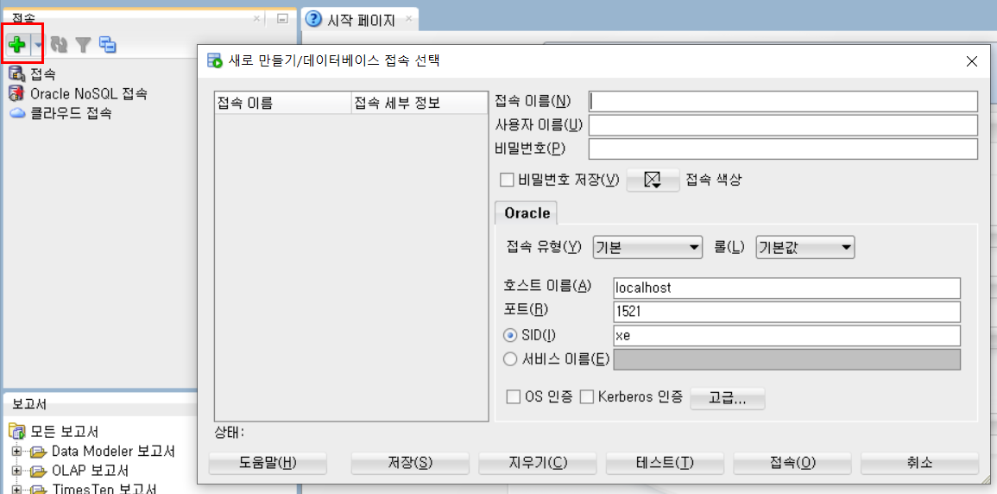This screenshot has width=997, height=494.
Task: Select the Oracle NoSQL 접속 text label
Action: [x=89, y=94]
